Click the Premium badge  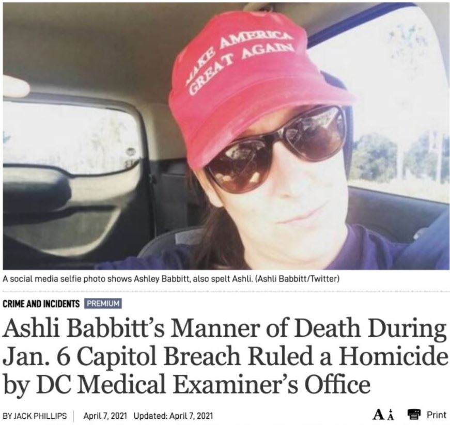coord(103,304)
